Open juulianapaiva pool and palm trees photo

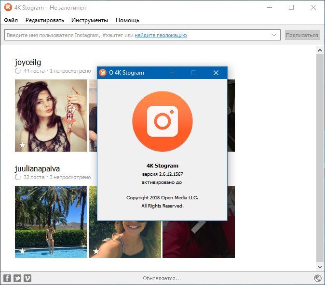(51, 222)
